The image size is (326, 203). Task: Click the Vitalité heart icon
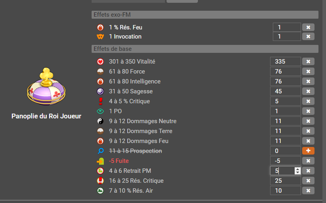(100, 62)
